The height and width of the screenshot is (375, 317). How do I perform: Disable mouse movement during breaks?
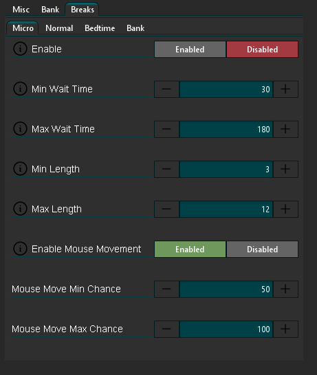click(262, 250)
